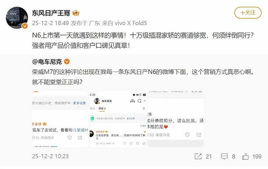Click the original post timestamp 25-12-2 10:23
The width and height of the screenshot is (268, 169).
(x=50, y=156)
